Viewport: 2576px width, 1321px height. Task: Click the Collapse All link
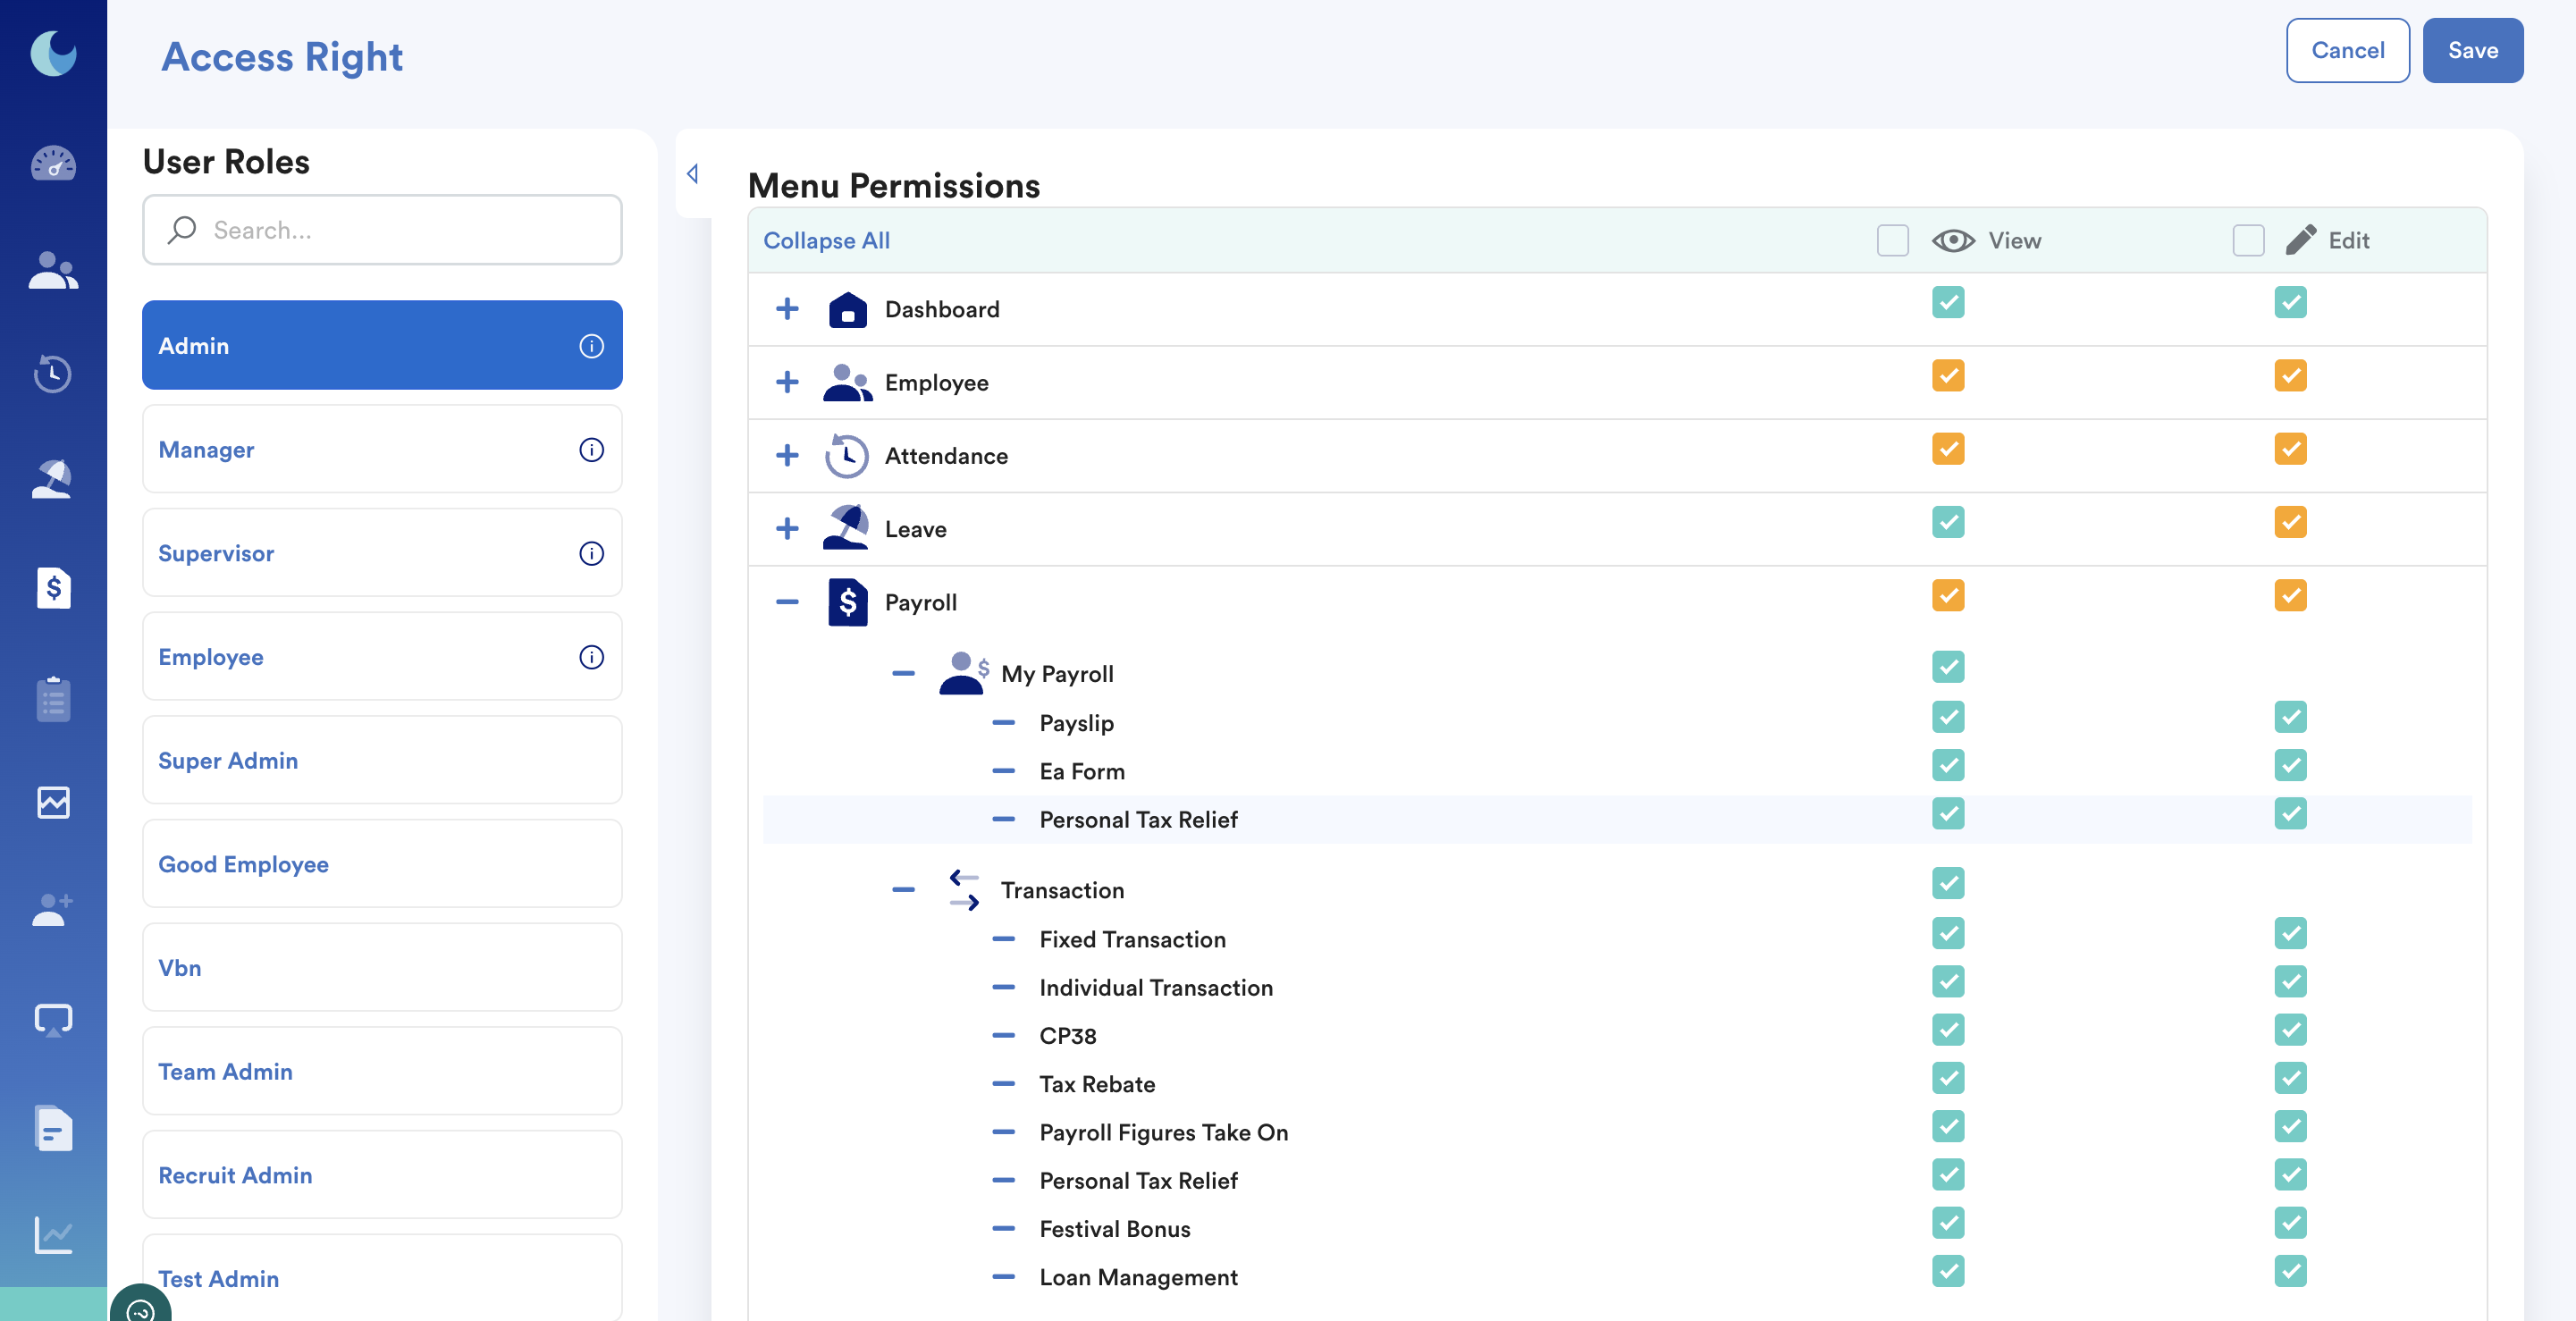[826, 241]
